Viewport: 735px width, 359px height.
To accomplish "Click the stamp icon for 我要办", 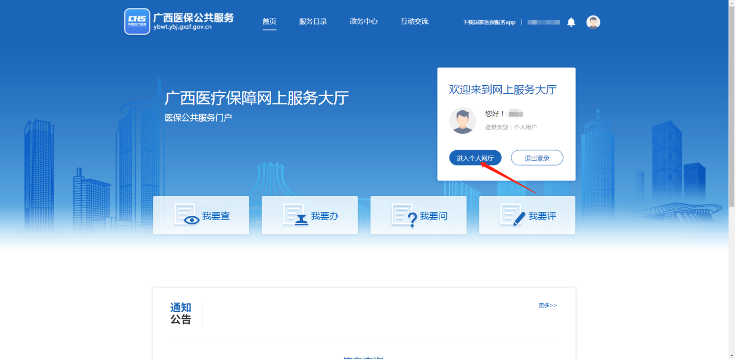I will tap(296, 215).
